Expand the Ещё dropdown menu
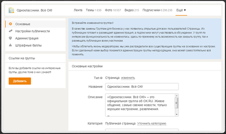This screenshot has height=134, width=226. click(x=181, y=10)
